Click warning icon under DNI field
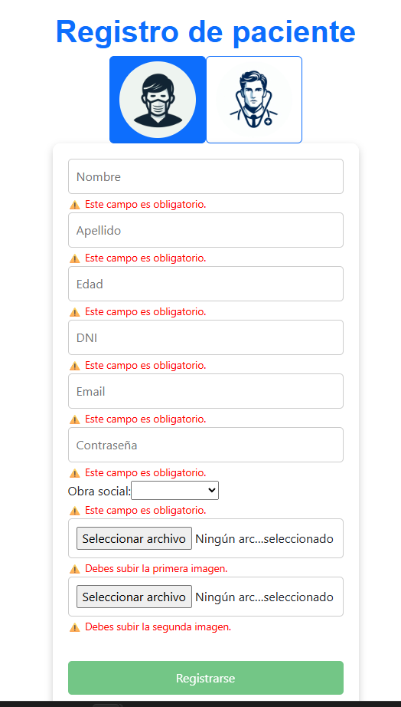401x707 pixels. pos(75,366)
